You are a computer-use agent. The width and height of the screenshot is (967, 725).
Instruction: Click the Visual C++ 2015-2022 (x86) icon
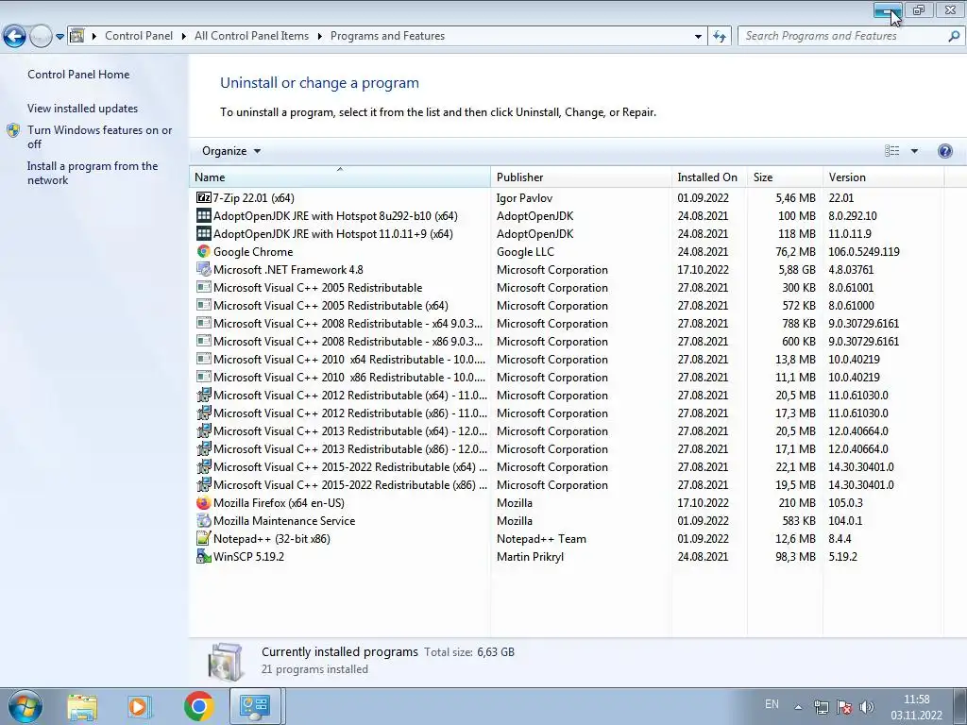point(204,485)
